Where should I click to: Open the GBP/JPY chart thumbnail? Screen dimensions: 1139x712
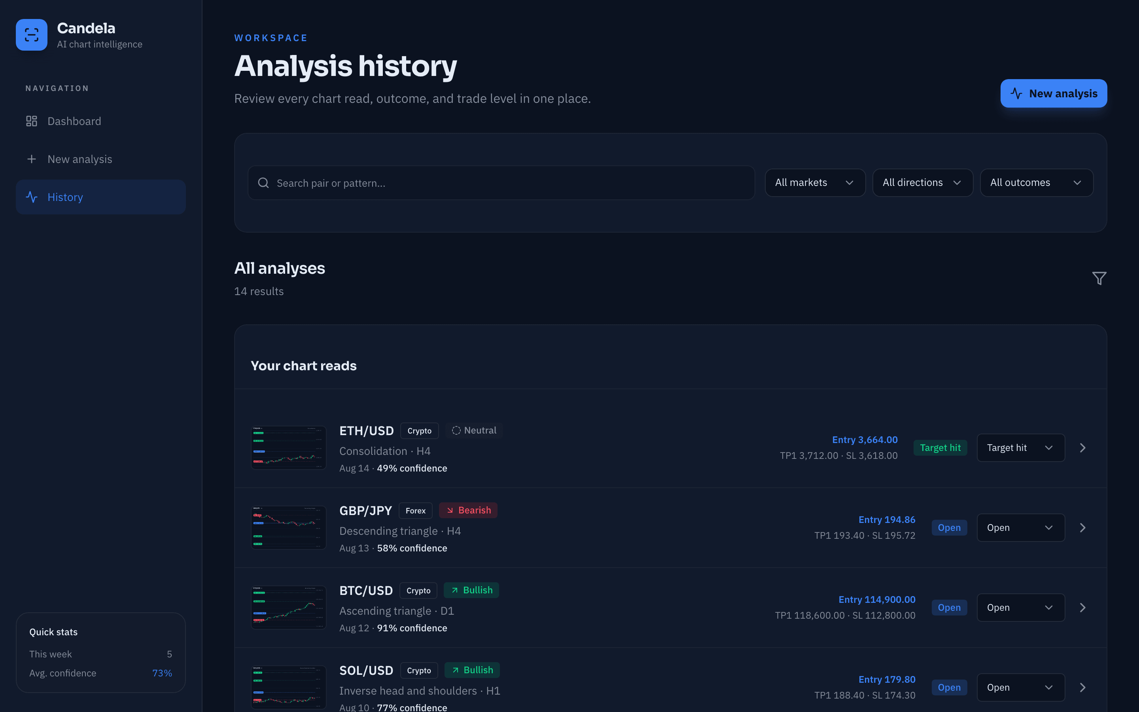tap(289, 527)
